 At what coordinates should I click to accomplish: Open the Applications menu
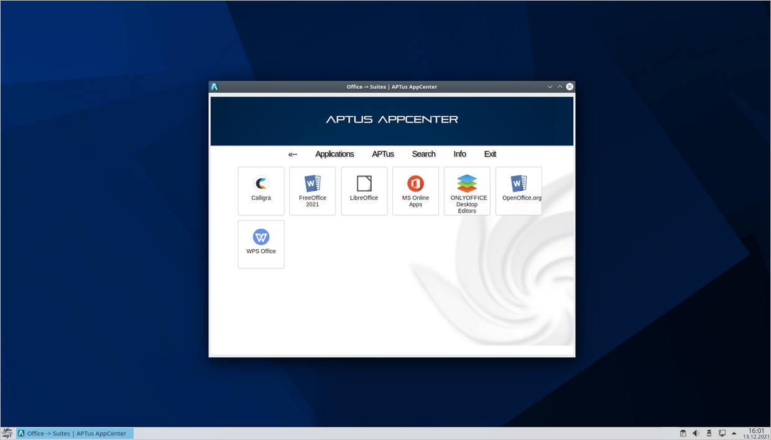click(335, 154)
